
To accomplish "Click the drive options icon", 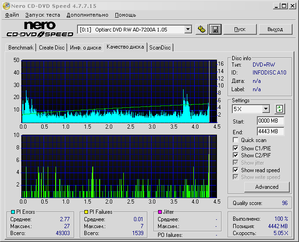I will 201,29.
